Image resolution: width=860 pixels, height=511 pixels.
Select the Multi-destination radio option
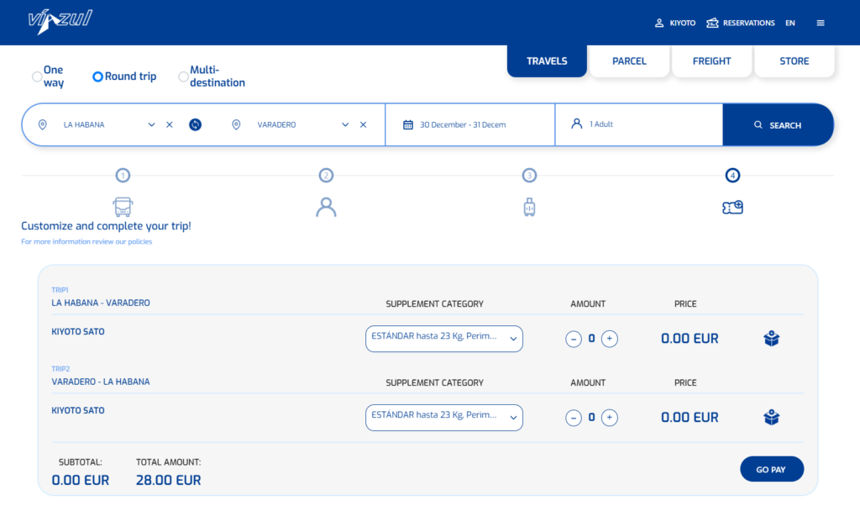[x=183, y=76]
